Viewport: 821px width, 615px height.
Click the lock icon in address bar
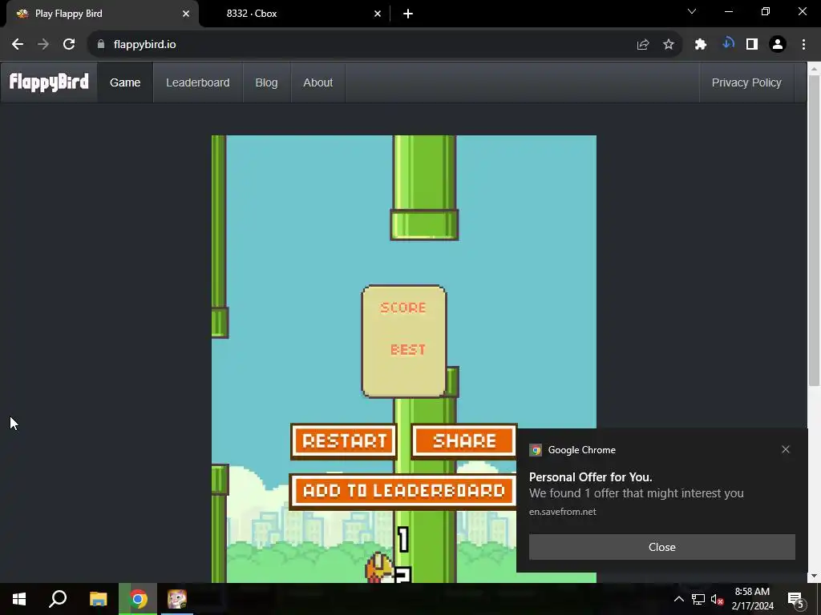point(101,45)
